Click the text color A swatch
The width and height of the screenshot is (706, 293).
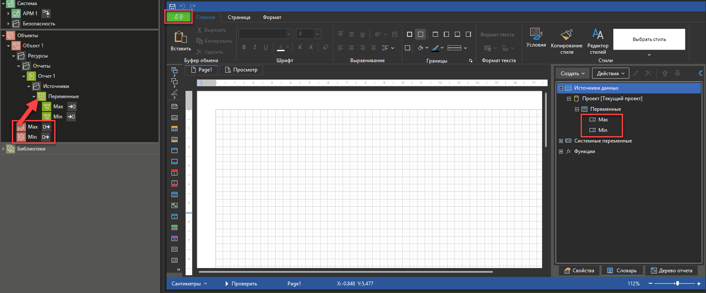point(281,47)
